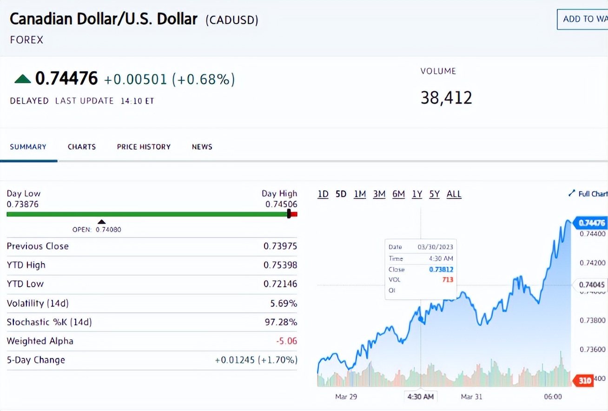Switch chart range to 1M
The width and height of the screenshot is (608, 411).
point(360,194)
